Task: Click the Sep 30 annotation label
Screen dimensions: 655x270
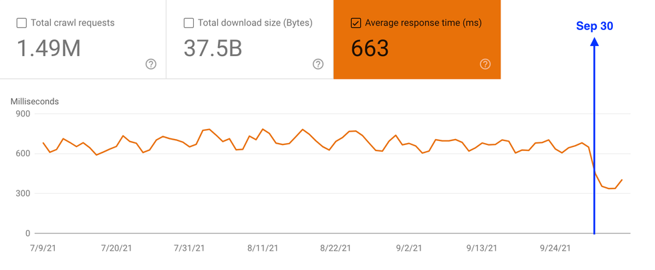Action: tap(594, 27)
